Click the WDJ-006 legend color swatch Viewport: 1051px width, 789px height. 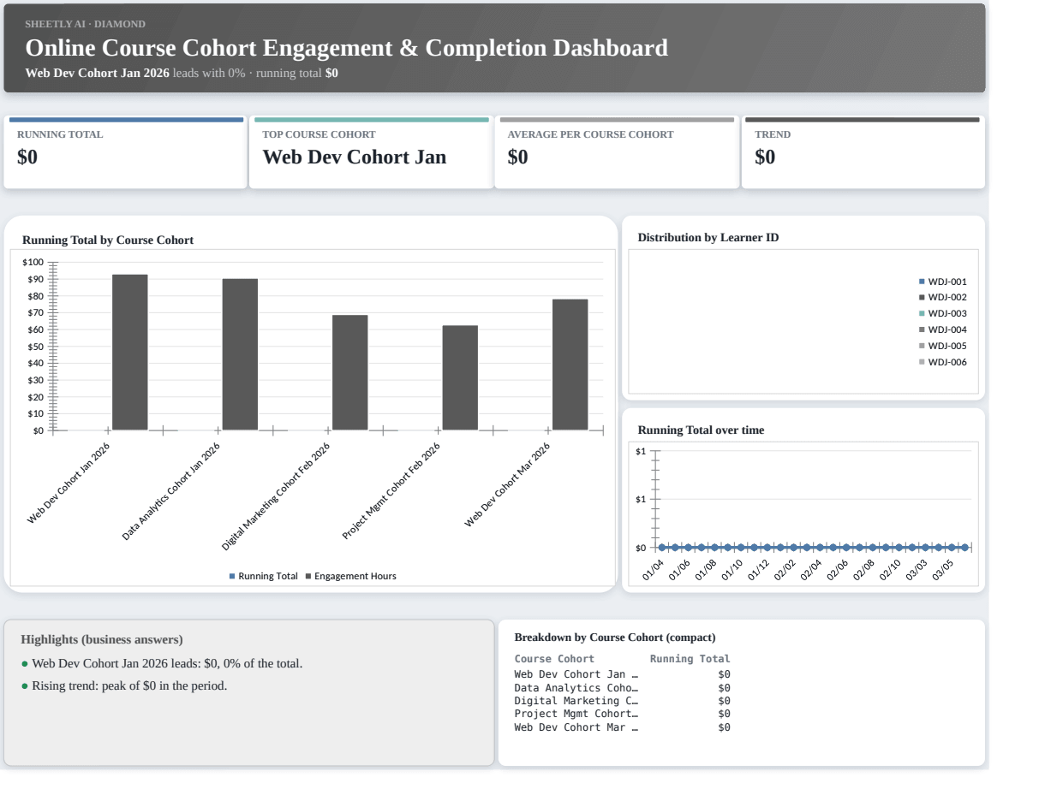922,362
